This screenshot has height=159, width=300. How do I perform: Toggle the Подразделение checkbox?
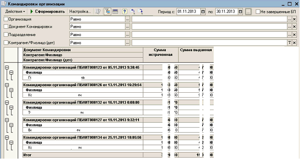6,35
